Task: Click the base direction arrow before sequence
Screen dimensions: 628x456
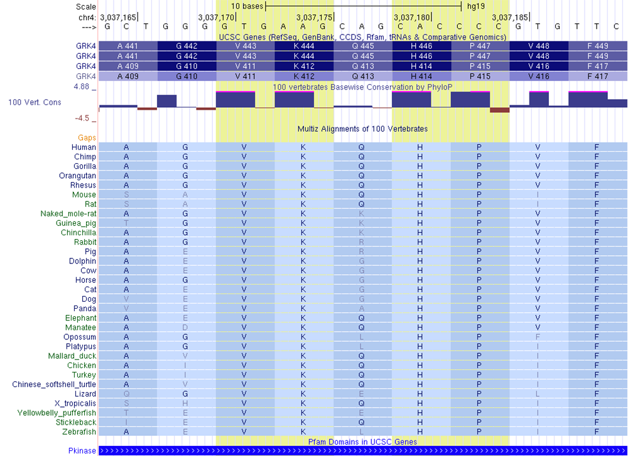Action: point(89,27)
